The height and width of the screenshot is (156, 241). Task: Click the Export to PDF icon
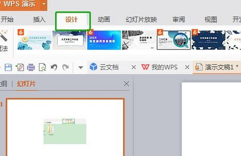coord(20,67)
